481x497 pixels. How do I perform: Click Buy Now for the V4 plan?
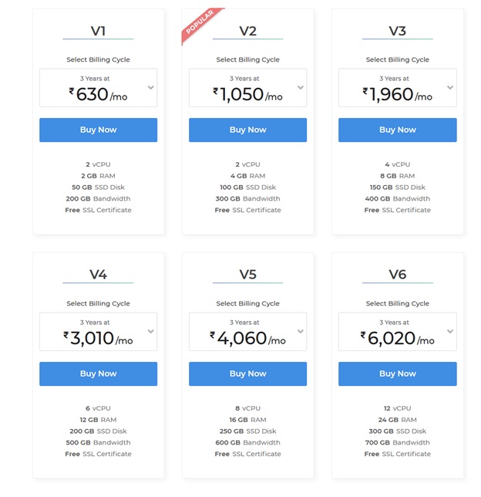pos(98,374)
